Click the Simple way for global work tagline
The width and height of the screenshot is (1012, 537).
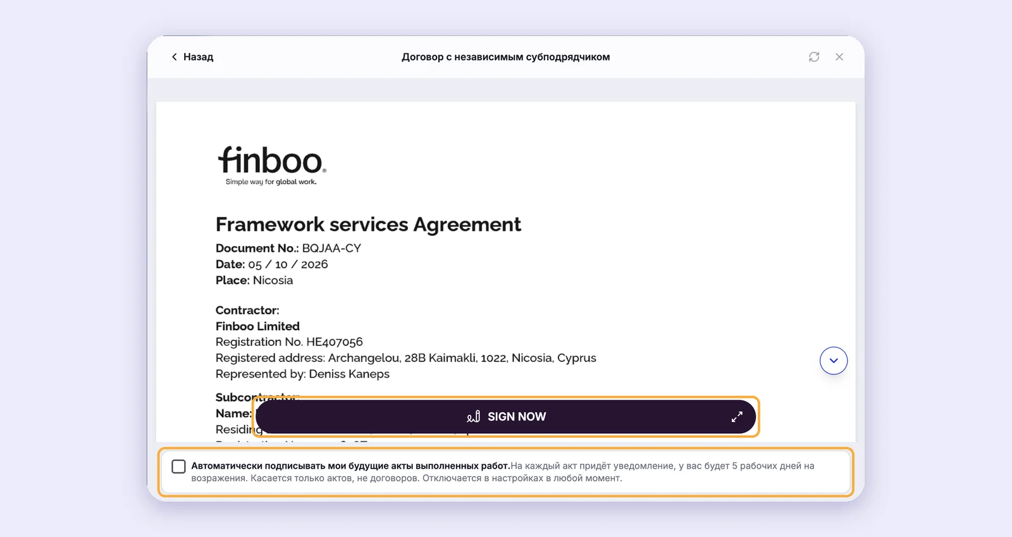tap(271, 182)
